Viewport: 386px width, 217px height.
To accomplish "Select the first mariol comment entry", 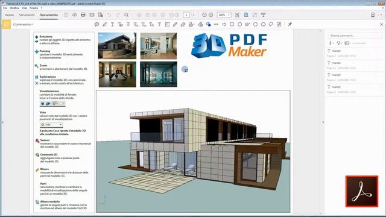I will pyautogui.click(x=354, y=53).
